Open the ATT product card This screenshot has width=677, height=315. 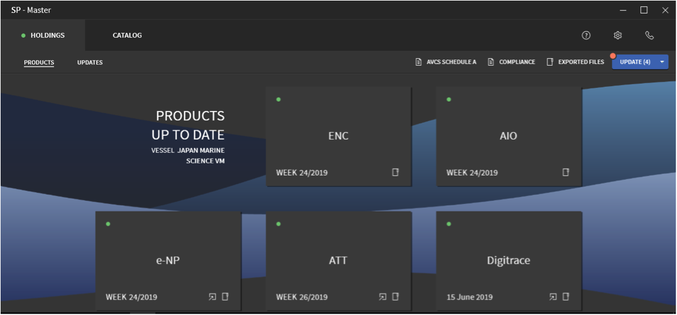(338, 260)
